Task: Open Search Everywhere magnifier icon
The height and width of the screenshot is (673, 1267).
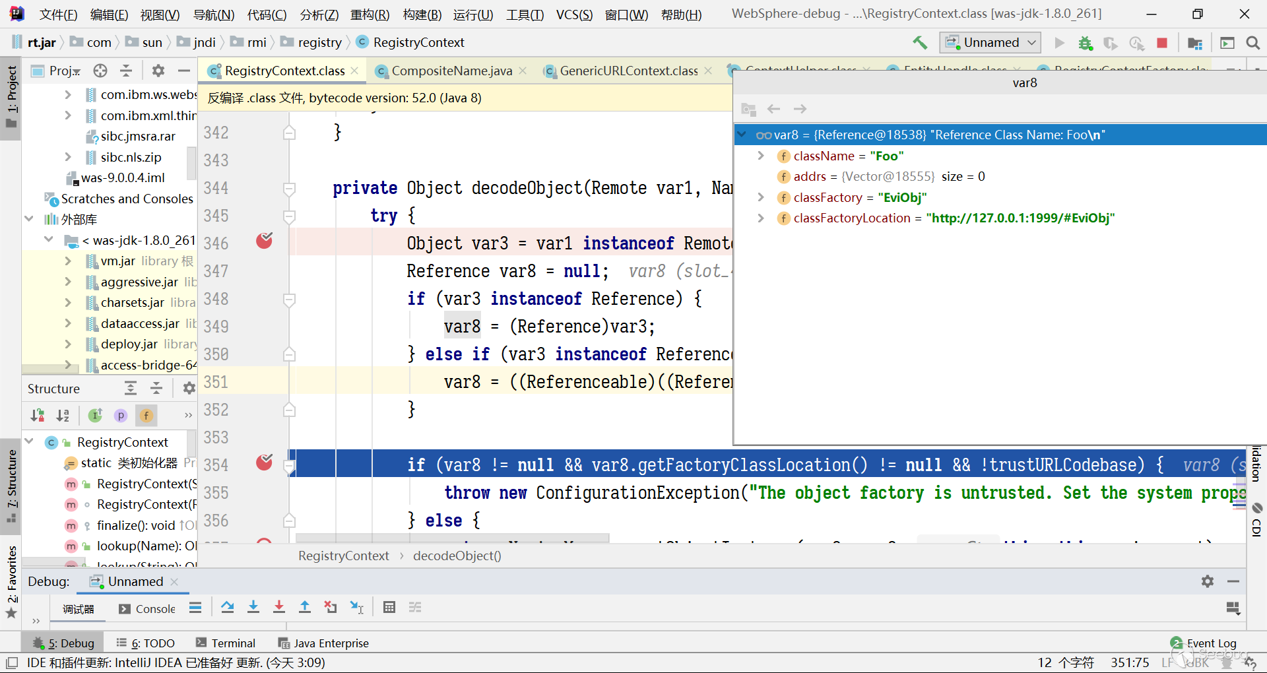Action: (x=1252, y=43)
